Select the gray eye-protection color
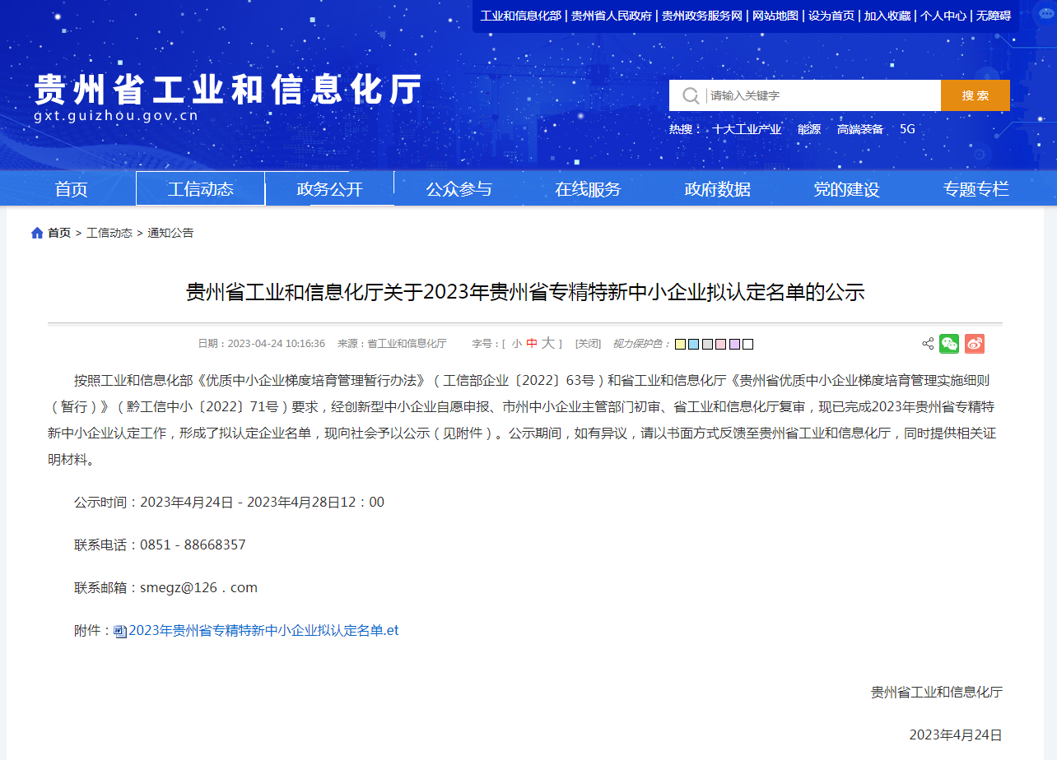The width and height of the screenshot is (1057, 760). (708, 344)
